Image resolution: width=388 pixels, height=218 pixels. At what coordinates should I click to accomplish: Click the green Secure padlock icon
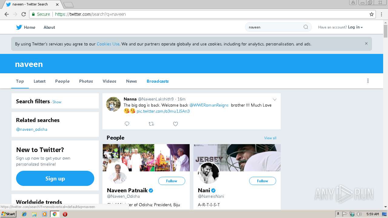coord(33,14)
